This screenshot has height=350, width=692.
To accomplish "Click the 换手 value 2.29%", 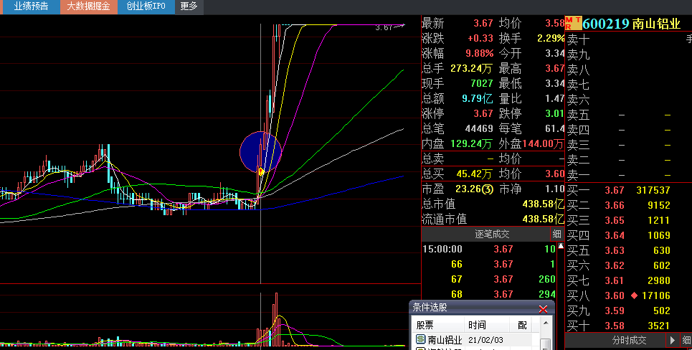I will [x=551, y=39].
